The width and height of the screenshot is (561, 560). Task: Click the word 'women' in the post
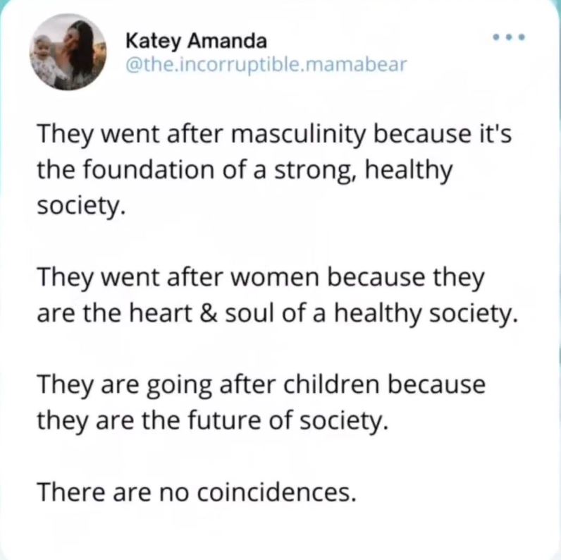coord(274,278)
